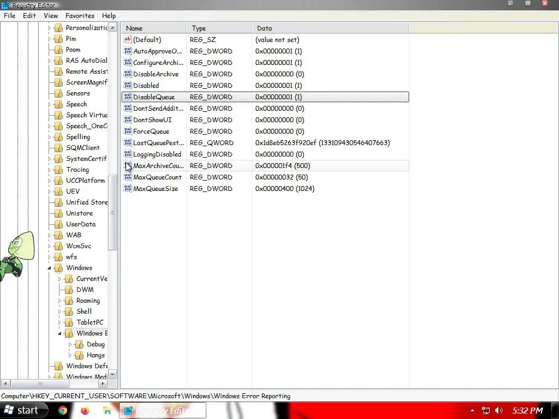Screen dimensions: 559x419
Task: Open Chrome from the taskbar
Action: [x=63, y=410]
